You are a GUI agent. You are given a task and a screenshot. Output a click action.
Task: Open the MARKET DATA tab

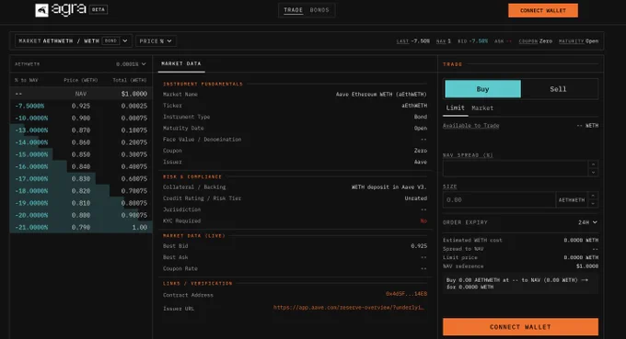click(181, 63)
